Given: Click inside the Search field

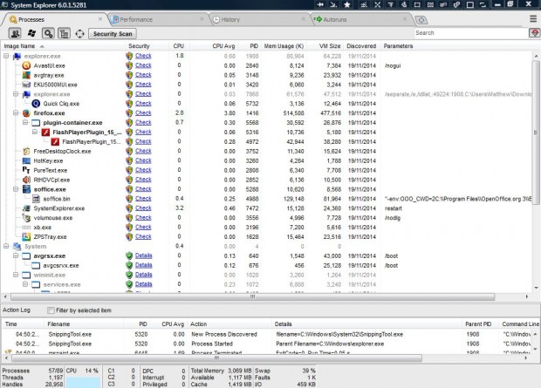Looking at the screenshot, I should click(471, 33).
